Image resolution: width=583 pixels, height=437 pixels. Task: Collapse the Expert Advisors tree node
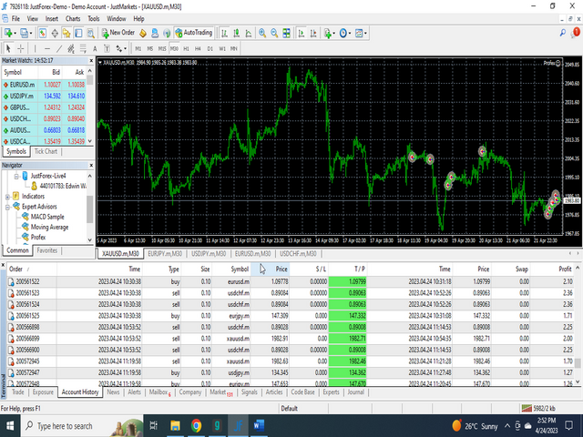click(7, 207)
